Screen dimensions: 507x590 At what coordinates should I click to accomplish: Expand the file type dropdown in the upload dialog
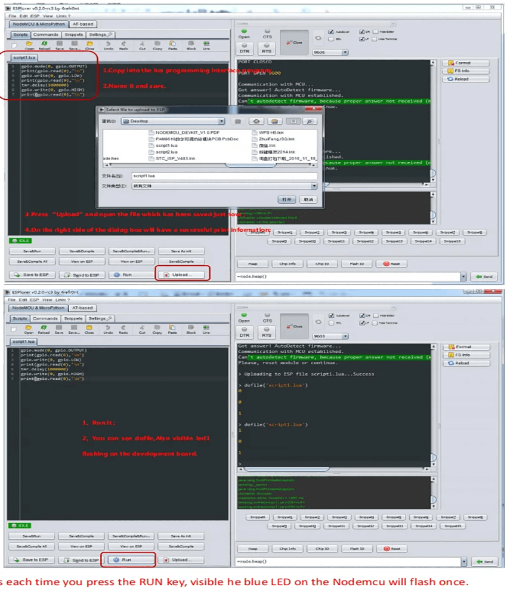point(314,186)
